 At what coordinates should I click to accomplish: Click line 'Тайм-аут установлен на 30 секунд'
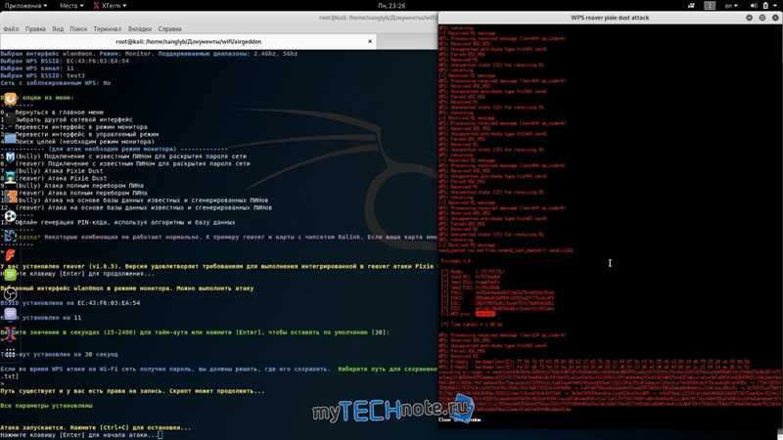point(59,354)
